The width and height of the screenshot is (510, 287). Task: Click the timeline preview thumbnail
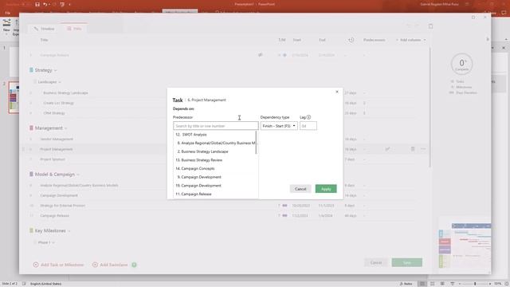point(465,245)
